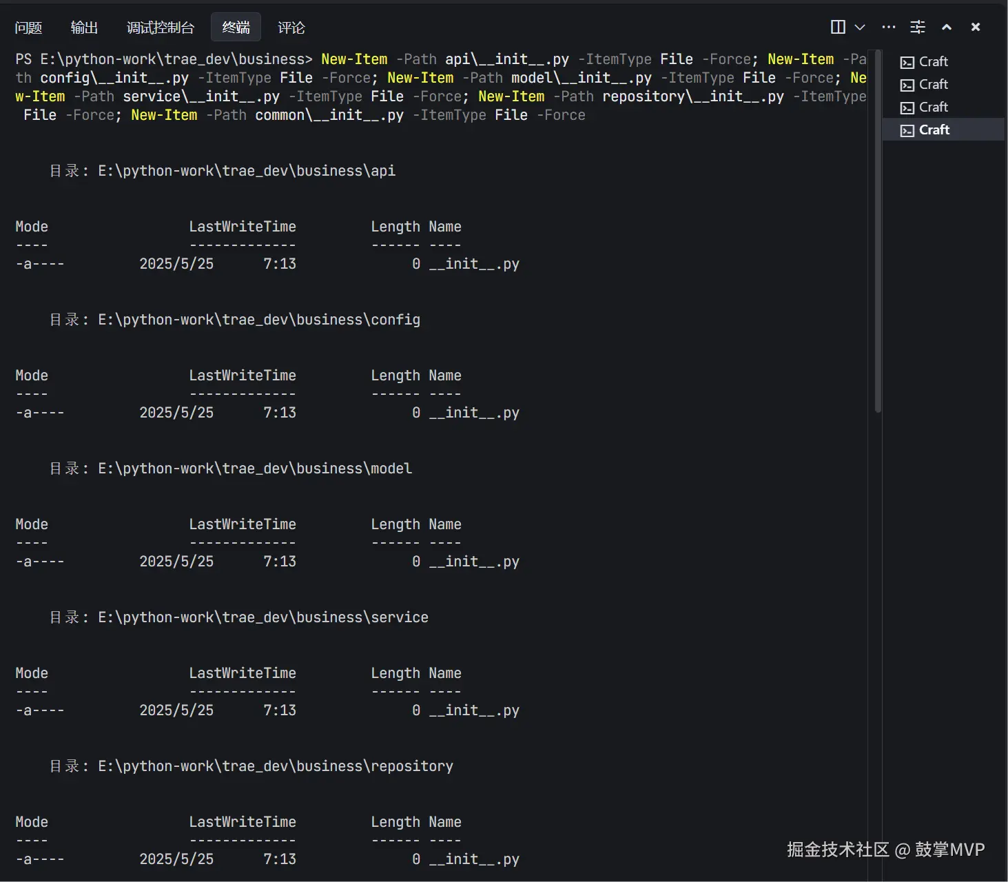Switch to the 问题 tab
Viewport: 1008px width, 882px height.
[28, 27]
